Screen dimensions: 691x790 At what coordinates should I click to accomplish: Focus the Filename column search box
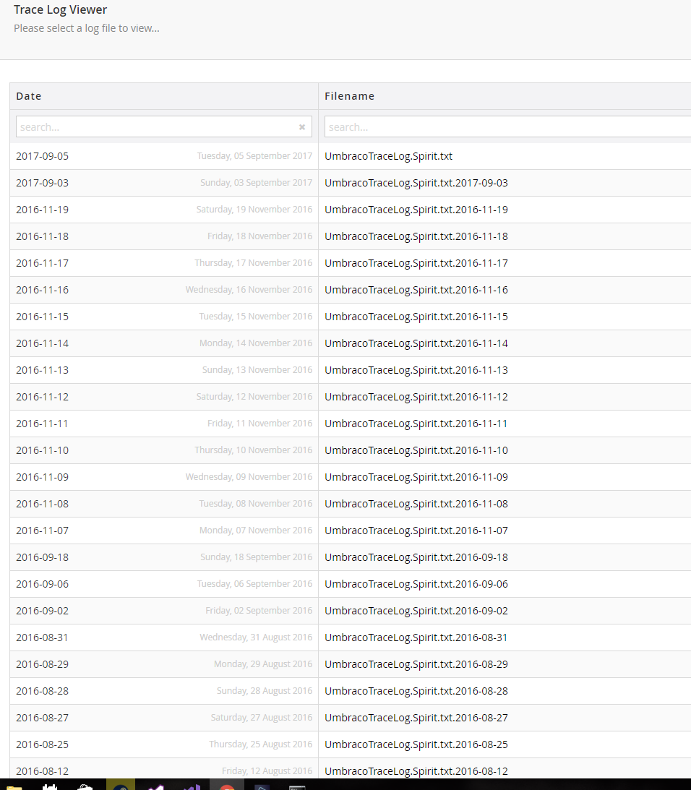pyautogui.click(x=507, y=127)
